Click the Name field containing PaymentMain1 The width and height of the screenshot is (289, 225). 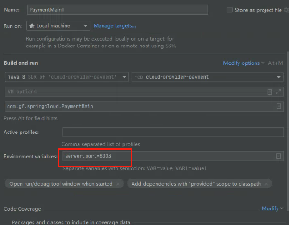click(x=117, y=10)
